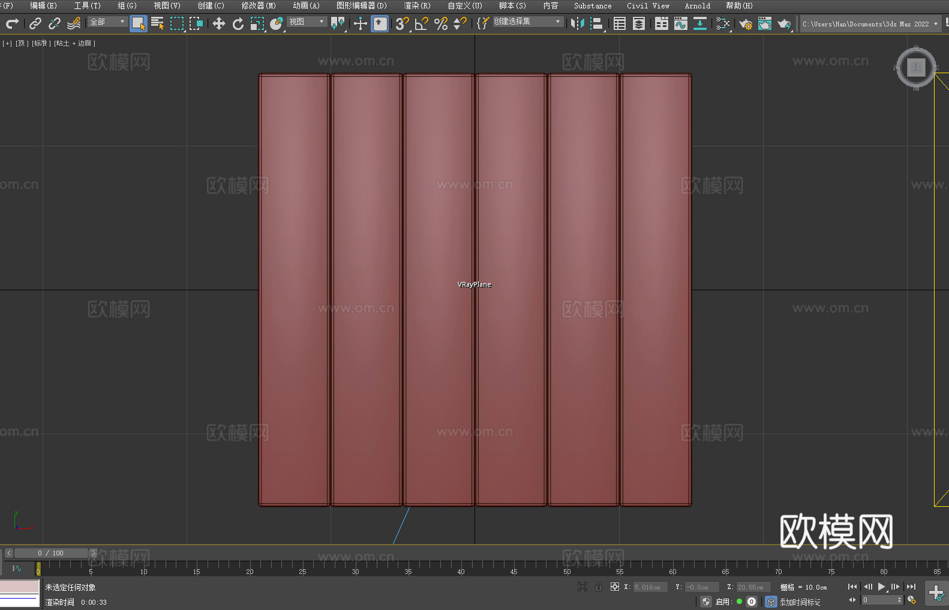The image size is (949, 610).
Task: Click the Select and Place tool
Action: 277,23
